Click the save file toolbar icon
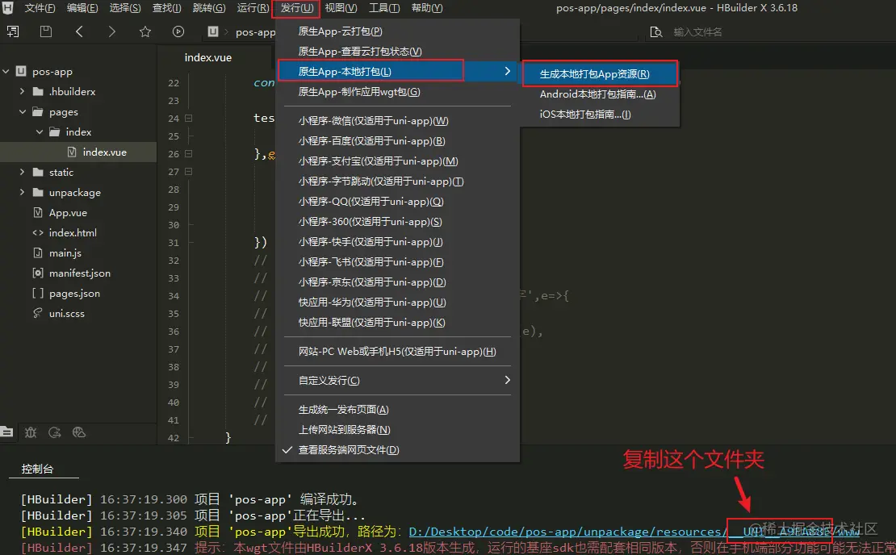Image resolution: width=896 pixels, height=555 pixels. click(x=46, y=32)
